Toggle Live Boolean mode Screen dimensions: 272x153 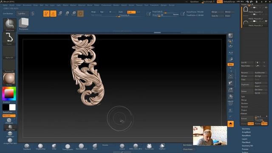click(8, 14)
